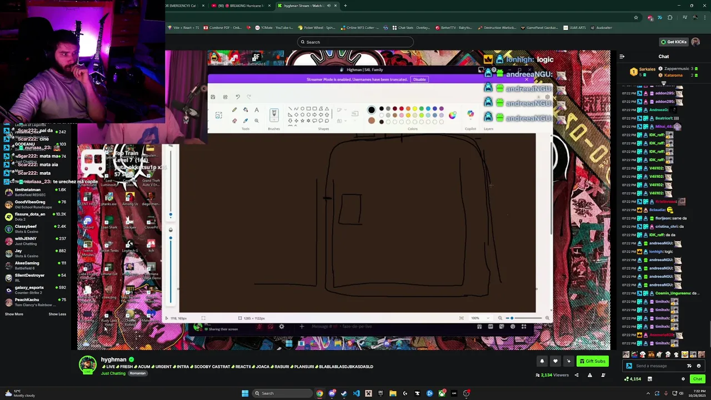Open the taskbar weather widget
Viewport: 711px width, 400px height.
click(19, 393)
